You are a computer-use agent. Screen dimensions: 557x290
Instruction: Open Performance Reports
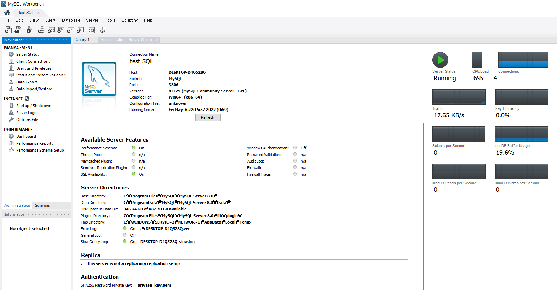[x=35, y=143]
